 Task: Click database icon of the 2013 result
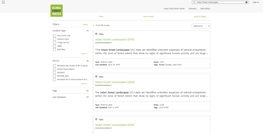pos(96,34)
